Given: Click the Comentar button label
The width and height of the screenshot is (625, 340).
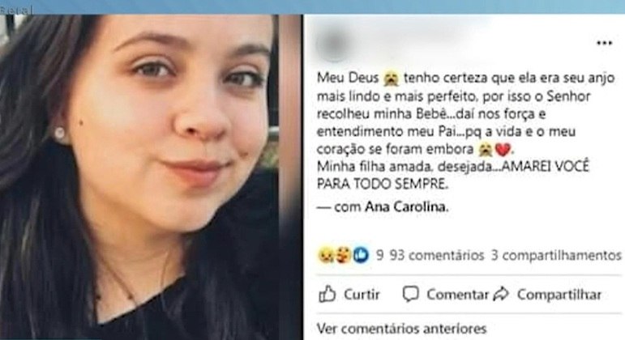Looking at the screenshot, I should pyautogui.click(x=457, y=295).
